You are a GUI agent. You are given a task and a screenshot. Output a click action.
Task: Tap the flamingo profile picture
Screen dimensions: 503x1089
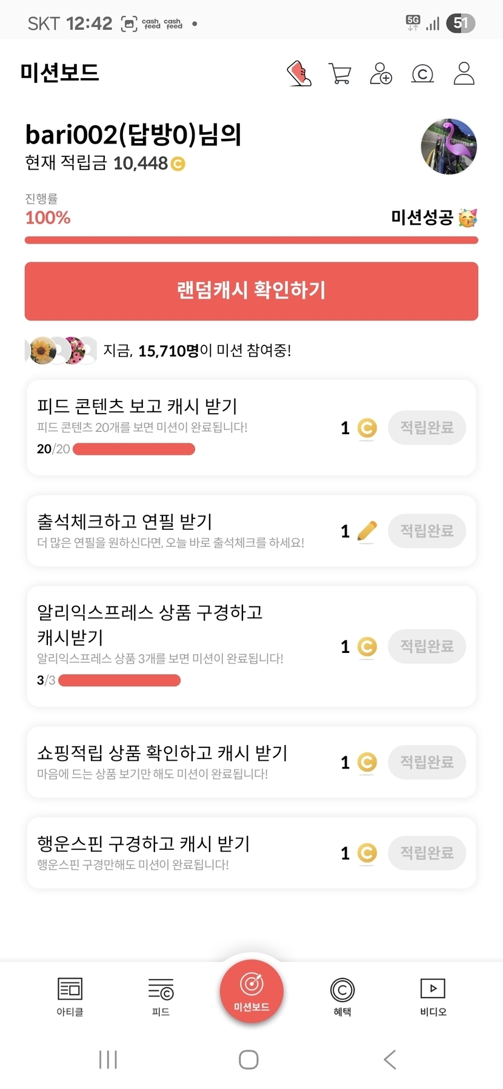(448, 147)
